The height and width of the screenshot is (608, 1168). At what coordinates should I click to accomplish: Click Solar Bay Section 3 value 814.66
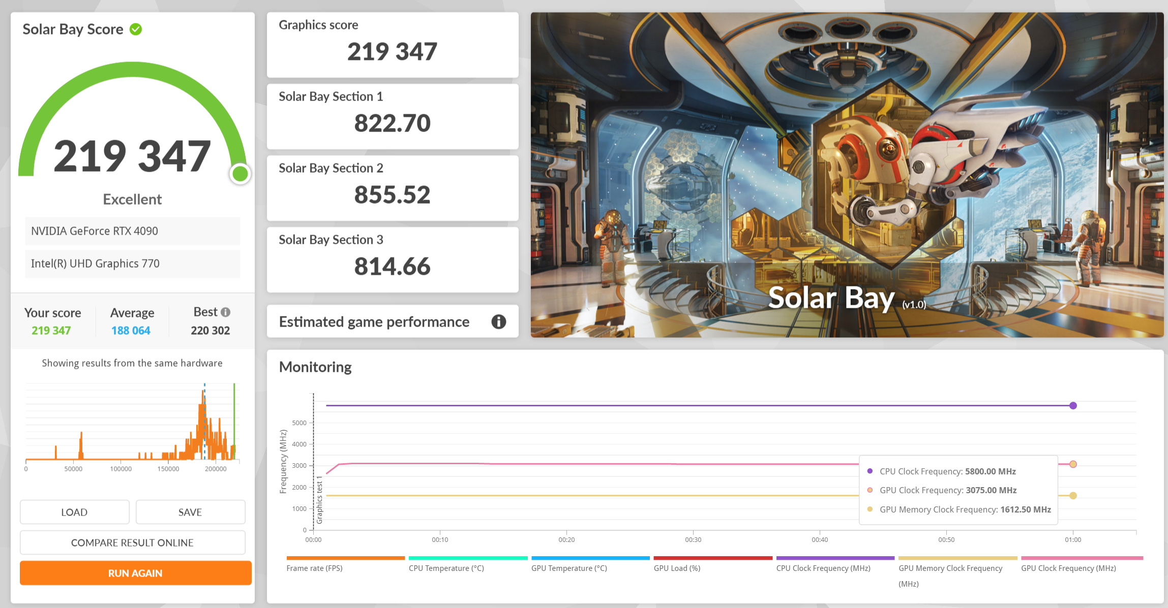[392, 266]
